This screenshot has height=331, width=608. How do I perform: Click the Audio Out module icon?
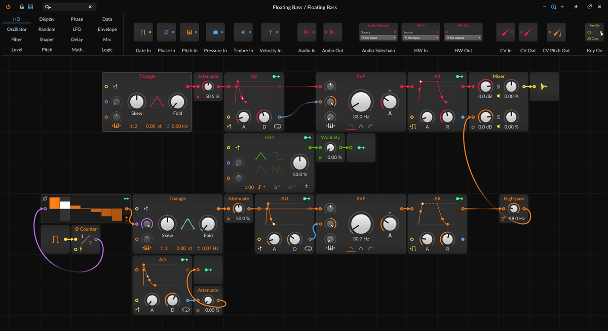tap(332, 32)
